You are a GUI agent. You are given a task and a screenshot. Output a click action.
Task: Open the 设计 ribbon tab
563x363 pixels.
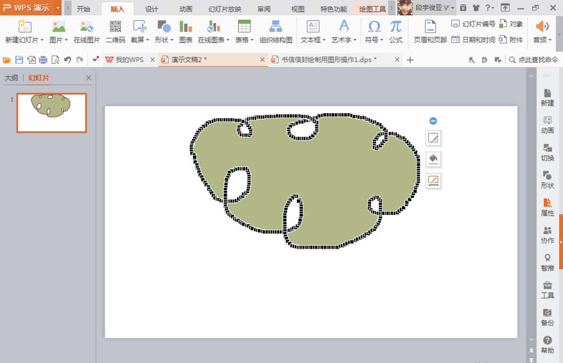[x=151, y=9]
